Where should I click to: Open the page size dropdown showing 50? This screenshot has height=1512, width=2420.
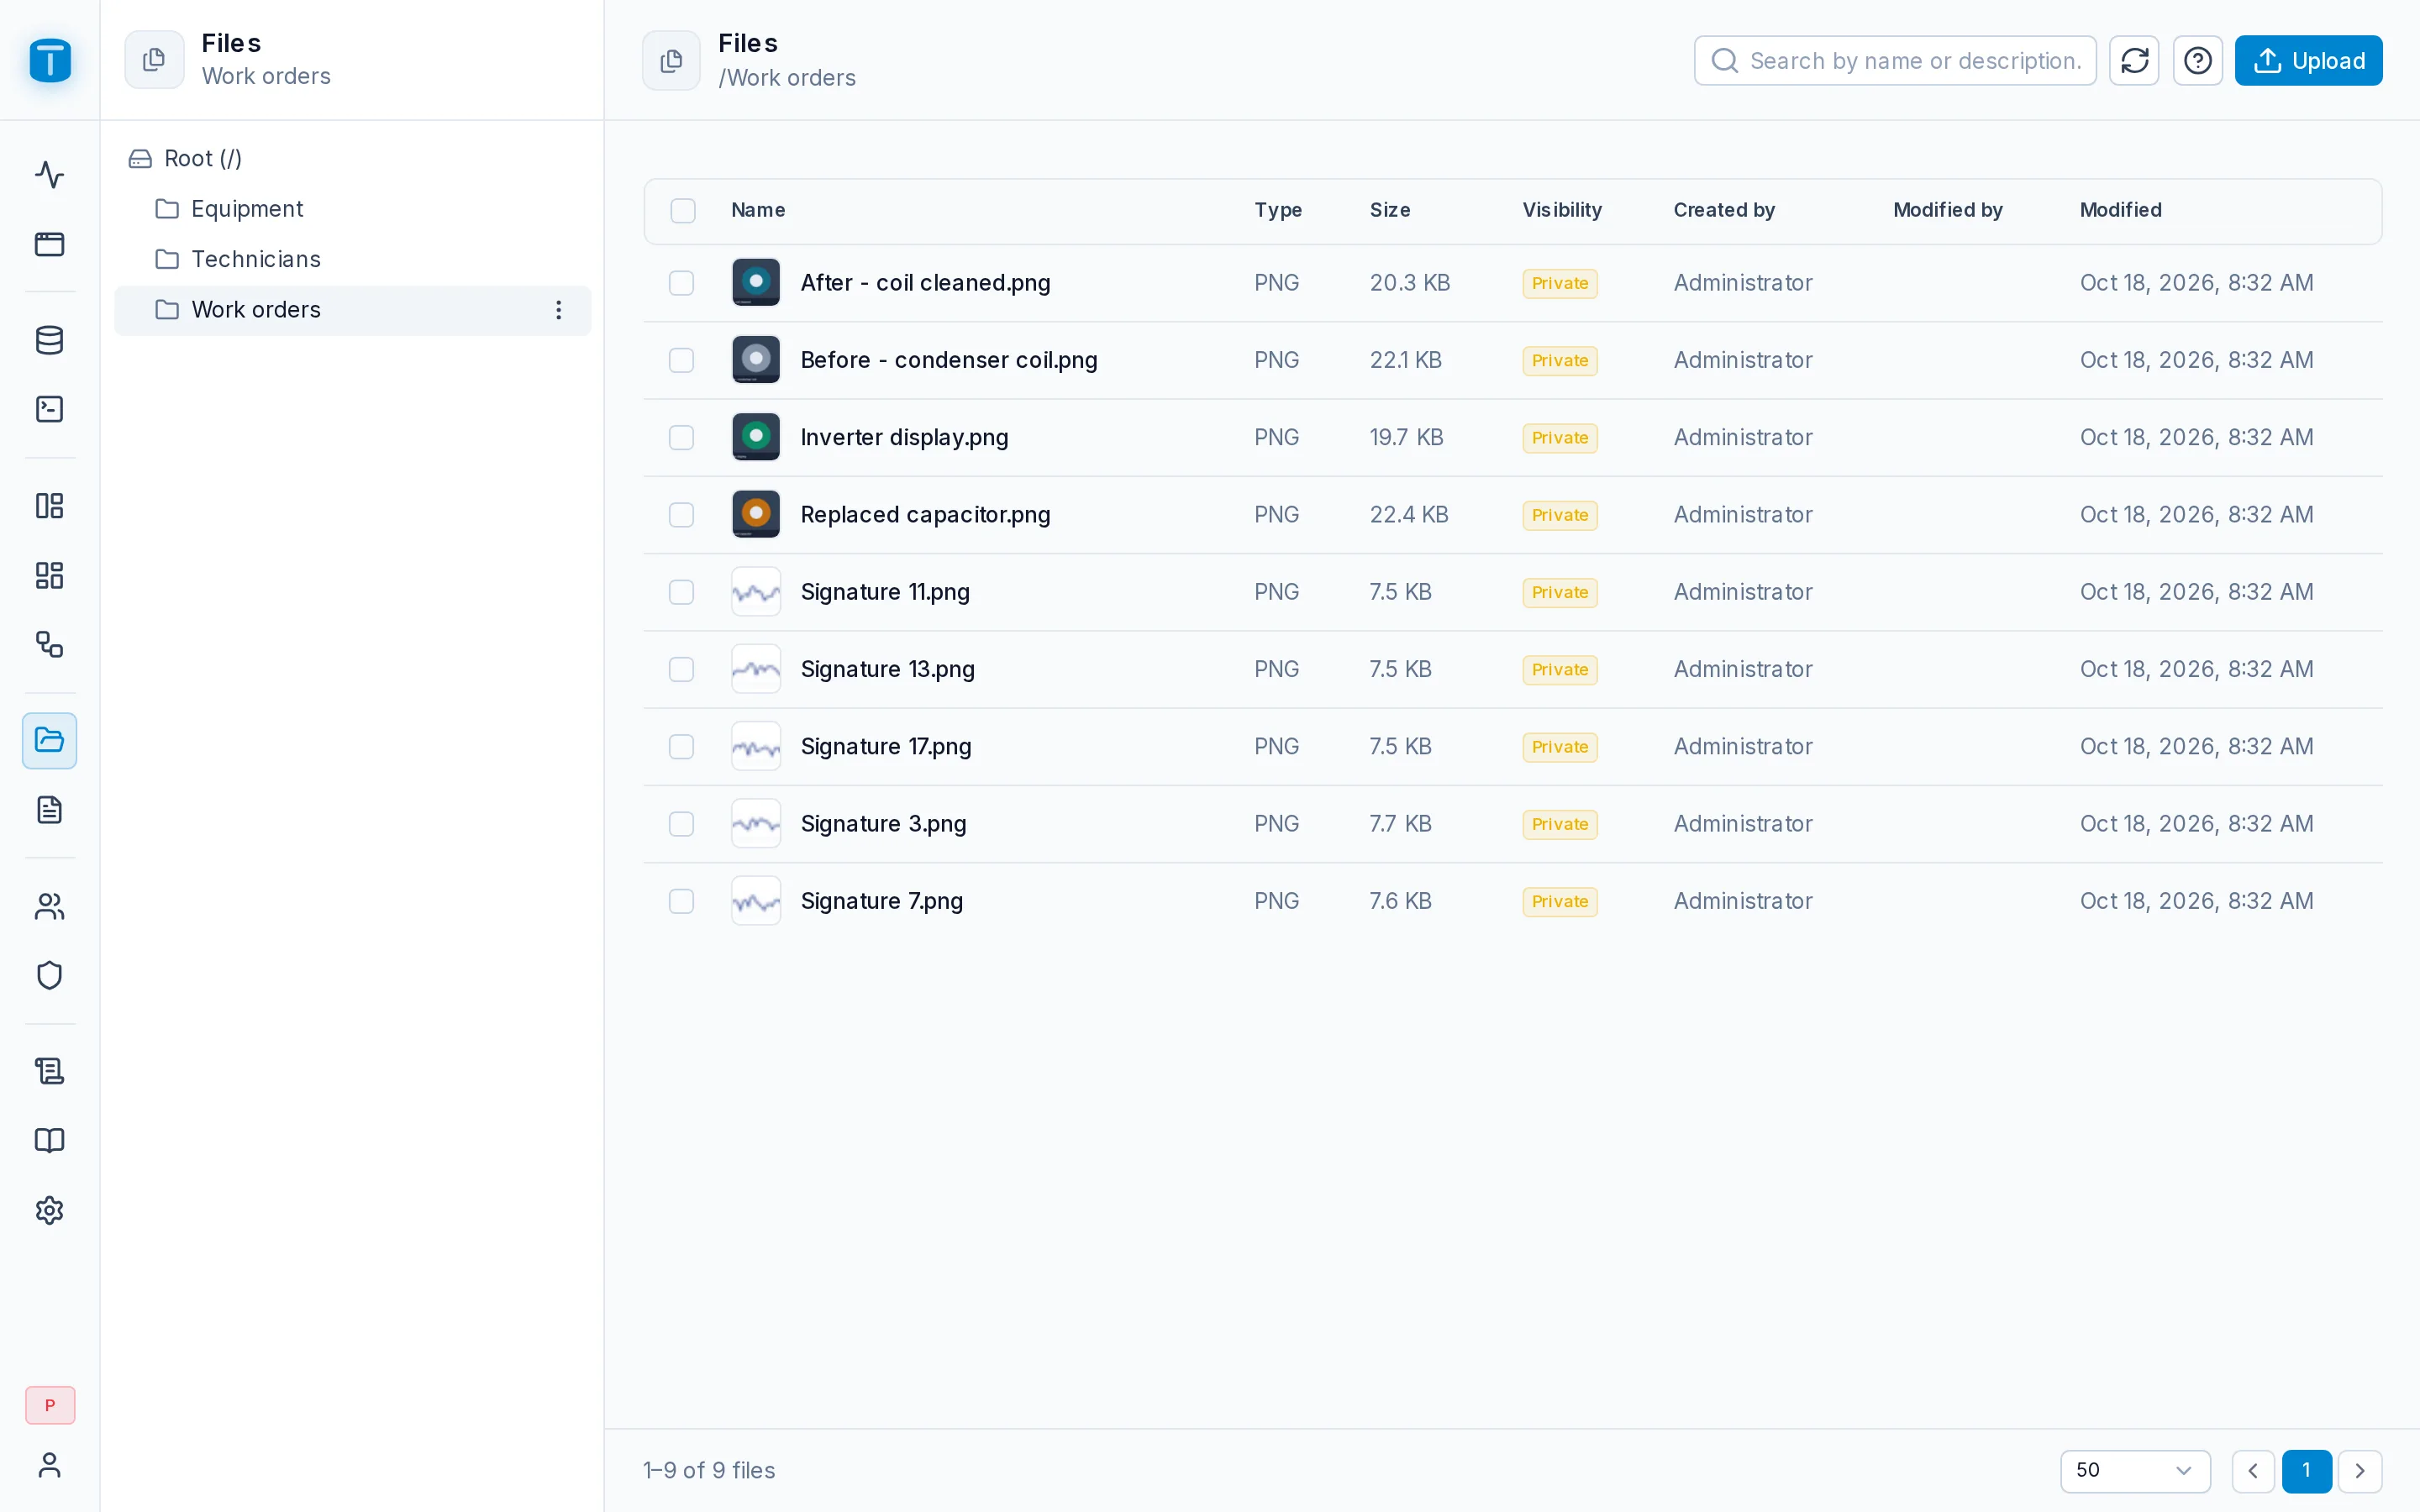coord(2135,1470)
